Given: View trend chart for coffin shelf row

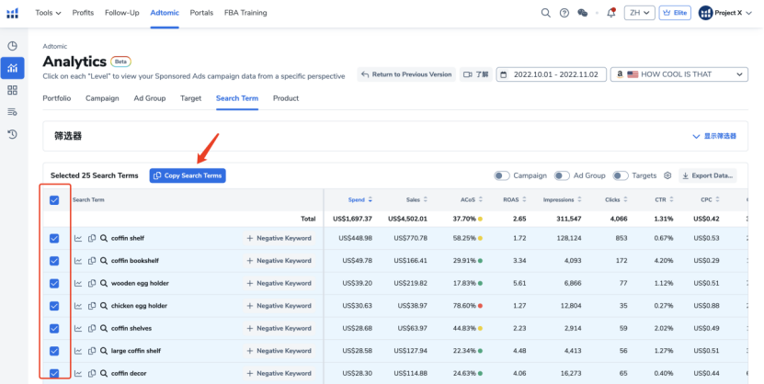Looking at the screenshot, I should (79, 238).
